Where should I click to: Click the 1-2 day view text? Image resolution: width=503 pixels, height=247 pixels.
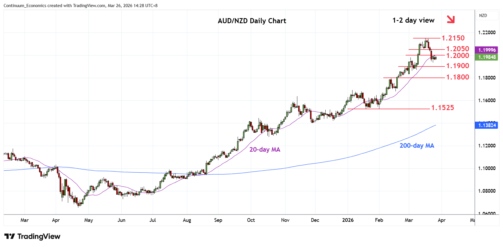(413, 20)
